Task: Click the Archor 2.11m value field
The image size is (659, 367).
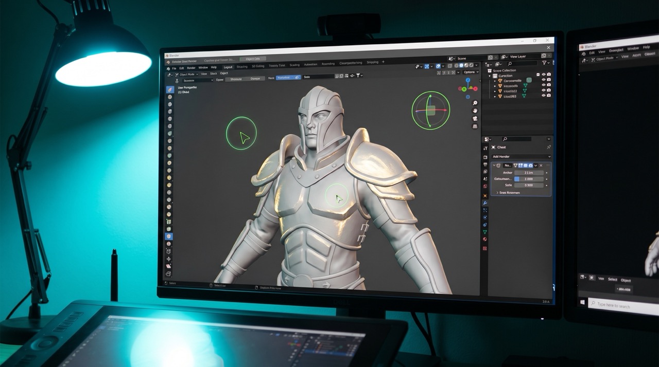Action: tap(529, 173)
